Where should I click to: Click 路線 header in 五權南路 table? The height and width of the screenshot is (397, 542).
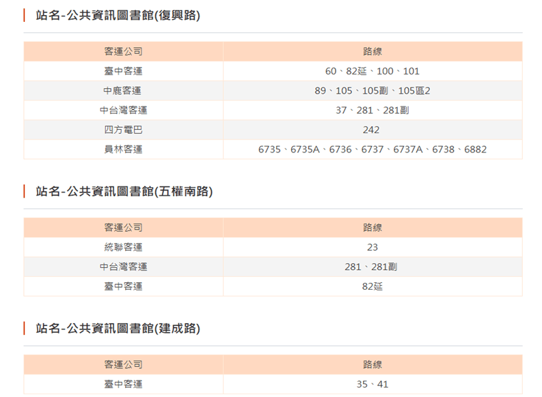(372, 228)
